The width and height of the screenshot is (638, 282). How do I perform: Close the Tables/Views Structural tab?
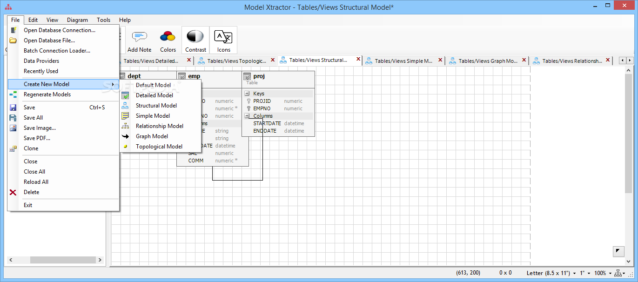[x=358, y=60]
